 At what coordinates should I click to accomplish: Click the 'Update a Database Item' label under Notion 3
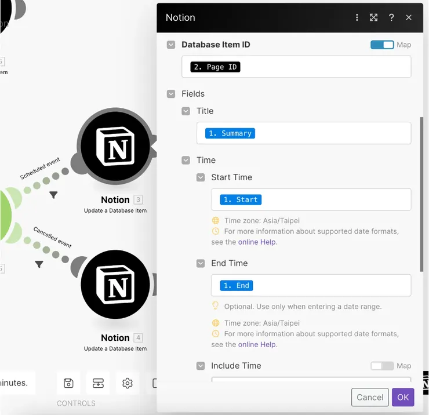tap(115, 210)
